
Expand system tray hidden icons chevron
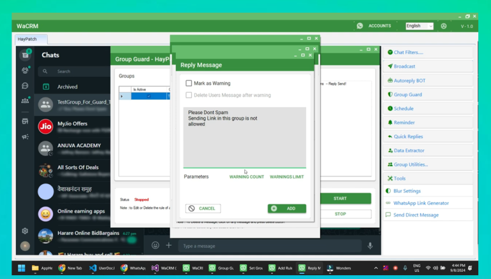[376, 268]
